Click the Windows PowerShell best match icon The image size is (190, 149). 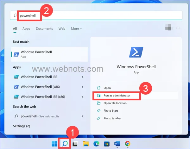tap(16, 54)
